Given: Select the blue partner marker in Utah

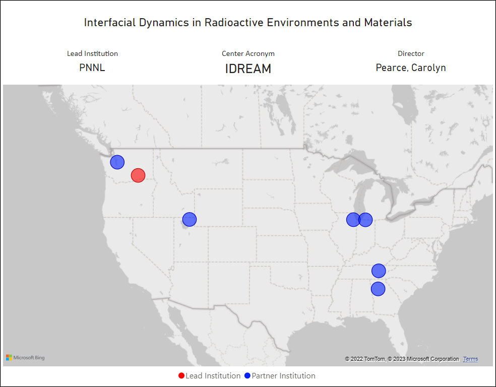Looking at the screenshot, I should click(190, 219).
